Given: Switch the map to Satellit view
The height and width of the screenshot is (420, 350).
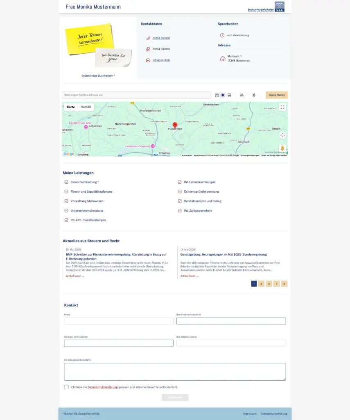Looking at the screenshot, I should click(86, 107).
